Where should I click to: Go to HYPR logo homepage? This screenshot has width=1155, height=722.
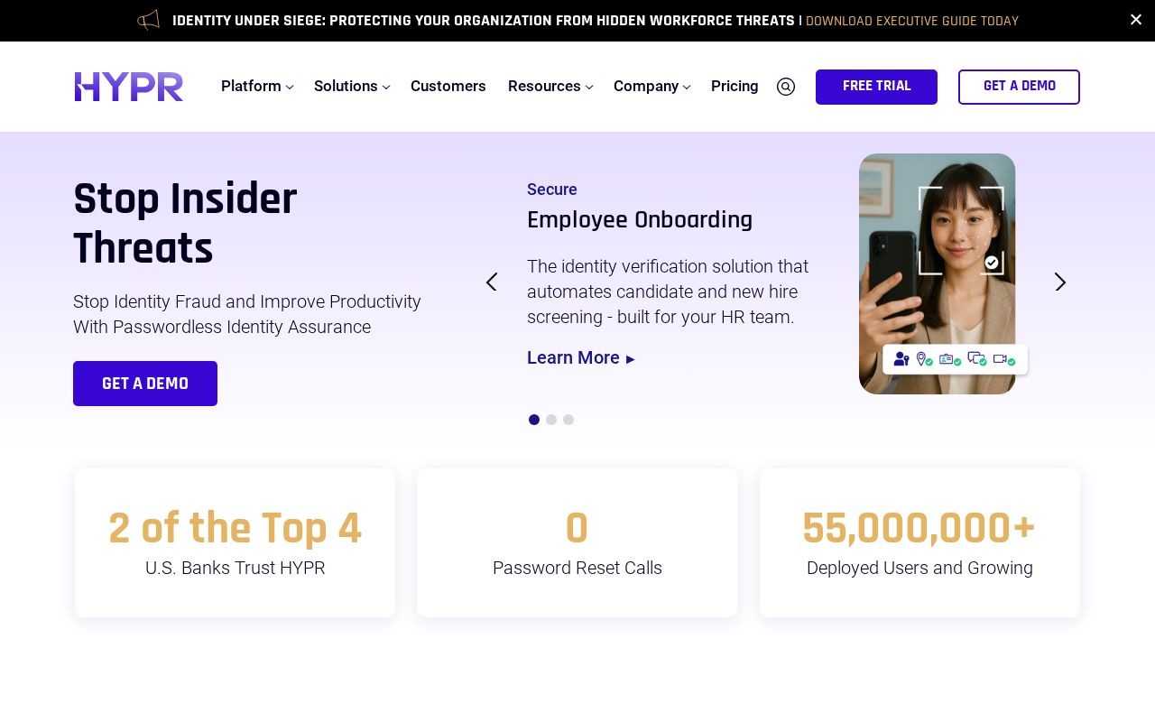coord(129,87)
